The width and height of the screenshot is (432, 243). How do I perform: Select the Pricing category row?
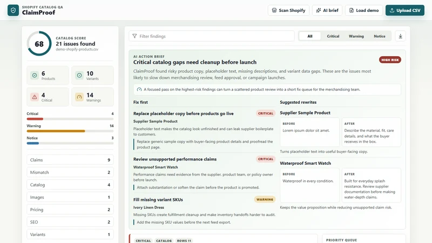pos(70,210)
